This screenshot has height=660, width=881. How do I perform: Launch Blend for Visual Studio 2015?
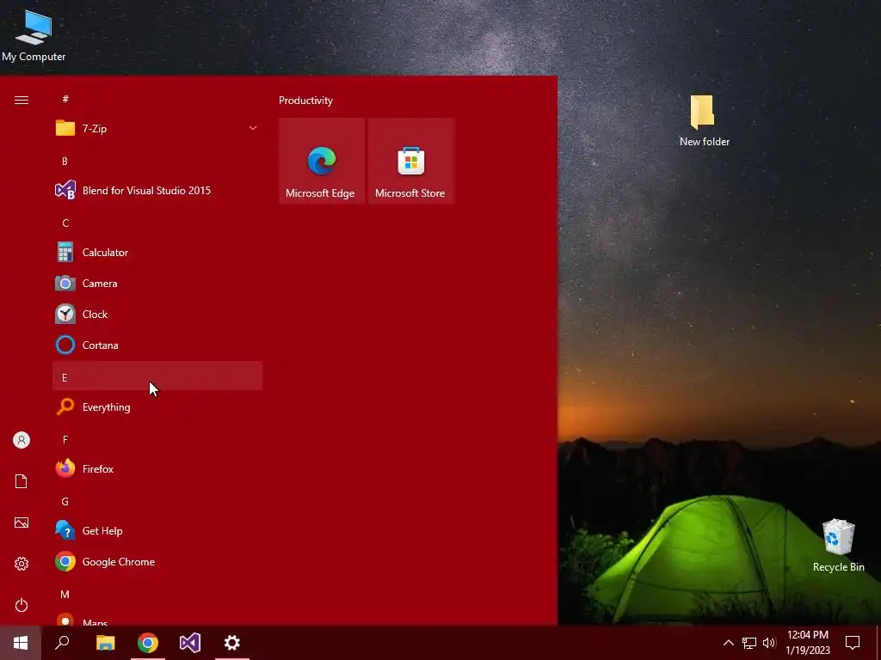[157, 190]
